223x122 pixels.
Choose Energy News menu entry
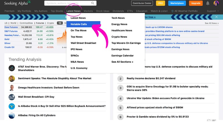(119, 24)
